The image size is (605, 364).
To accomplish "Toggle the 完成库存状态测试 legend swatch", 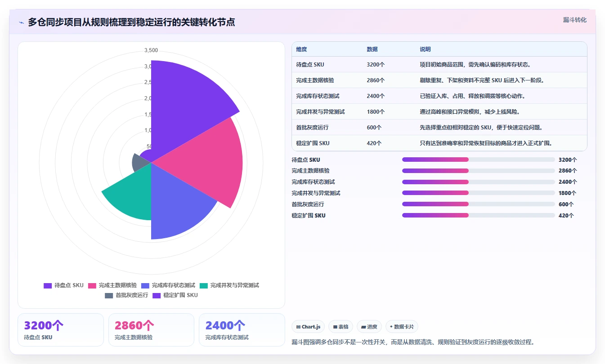I will pos(145,285).
